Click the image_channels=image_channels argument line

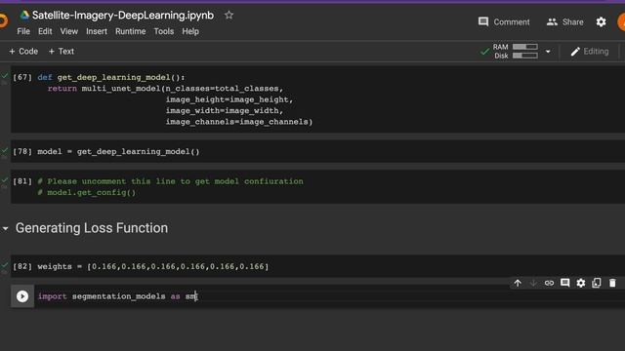point(239,122)
